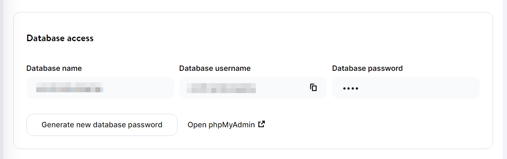This screenshot has width=507, height=159.
Task: Click the blurred database name value
Action: pyautogui.click(x=69, y=88)
